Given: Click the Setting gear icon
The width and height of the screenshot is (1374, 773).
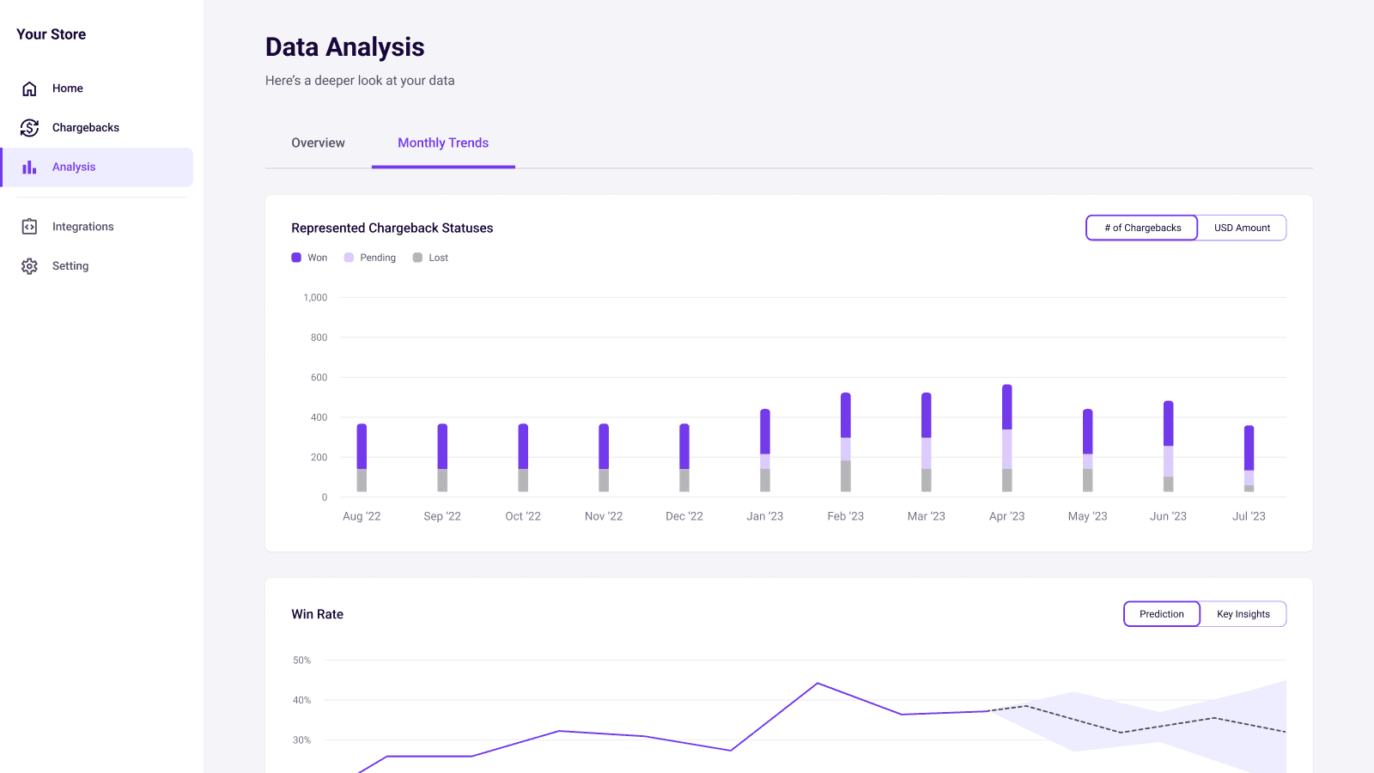Looking at the screenshot, I should pos(29,266).
